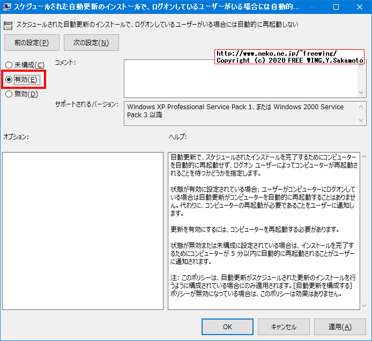Click help line 更新を有効にするには

255,230
